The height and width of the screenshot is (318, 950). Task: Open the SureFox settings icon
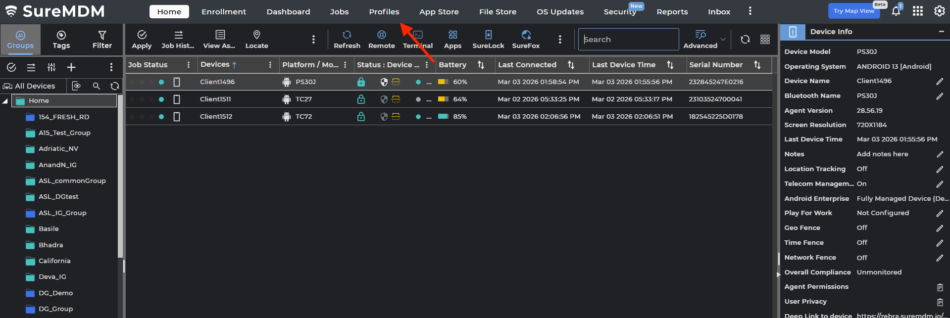coord(526,39)
